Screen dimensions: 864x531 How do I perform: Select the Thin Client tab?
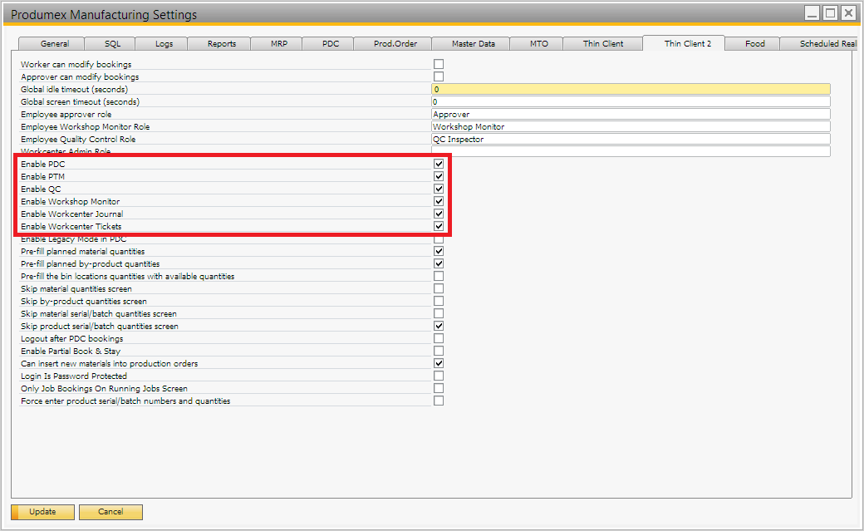[x=603, y=44]
